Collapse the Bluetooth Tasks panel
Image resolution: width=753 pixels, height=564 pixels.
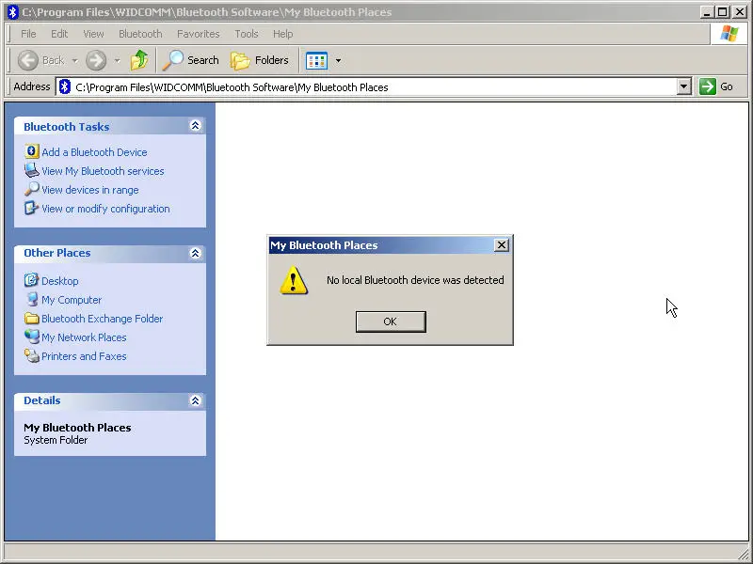point(195,126)
